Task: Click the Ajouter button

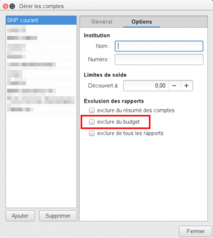Action: (x=20, y=216)
